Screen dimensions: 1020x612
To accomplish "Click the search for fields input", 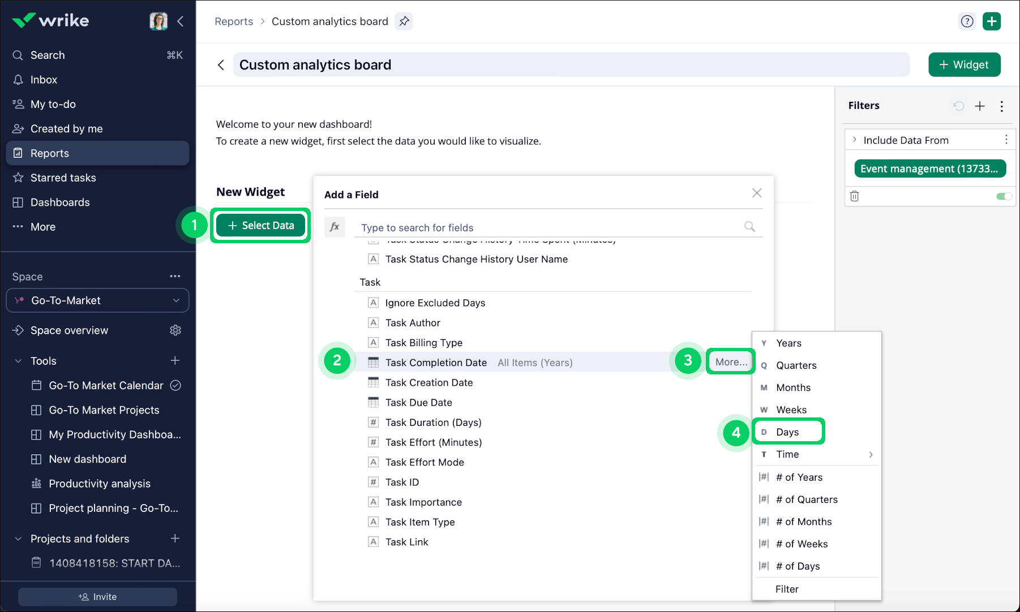I will 549,227.
